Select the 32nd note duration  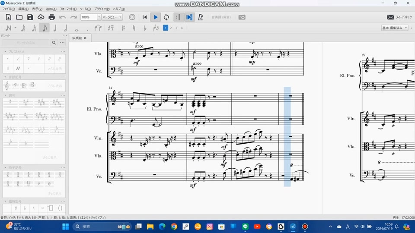(23, 28)
